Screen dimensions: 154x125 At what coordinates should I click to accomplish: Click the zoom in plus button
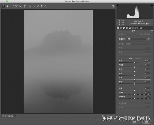[6, 116]
